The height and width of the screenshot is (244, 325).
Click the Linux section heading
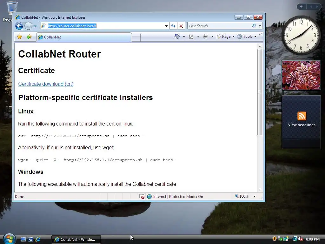pyautogui.click(x=26, y=112)
